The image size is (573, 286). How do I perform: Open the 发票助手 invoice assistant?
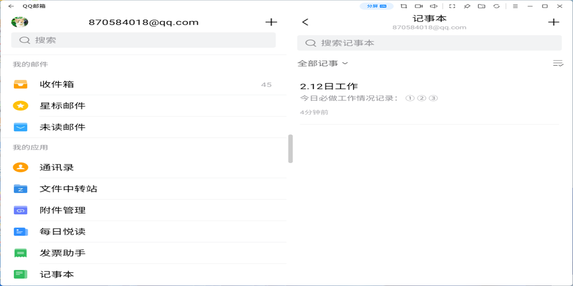tap(62, 253)
